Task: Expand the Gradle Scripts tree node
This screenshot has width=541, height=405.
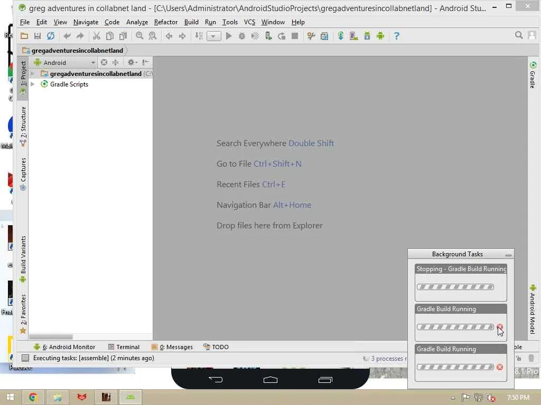Action: click(x=32, y=84)
